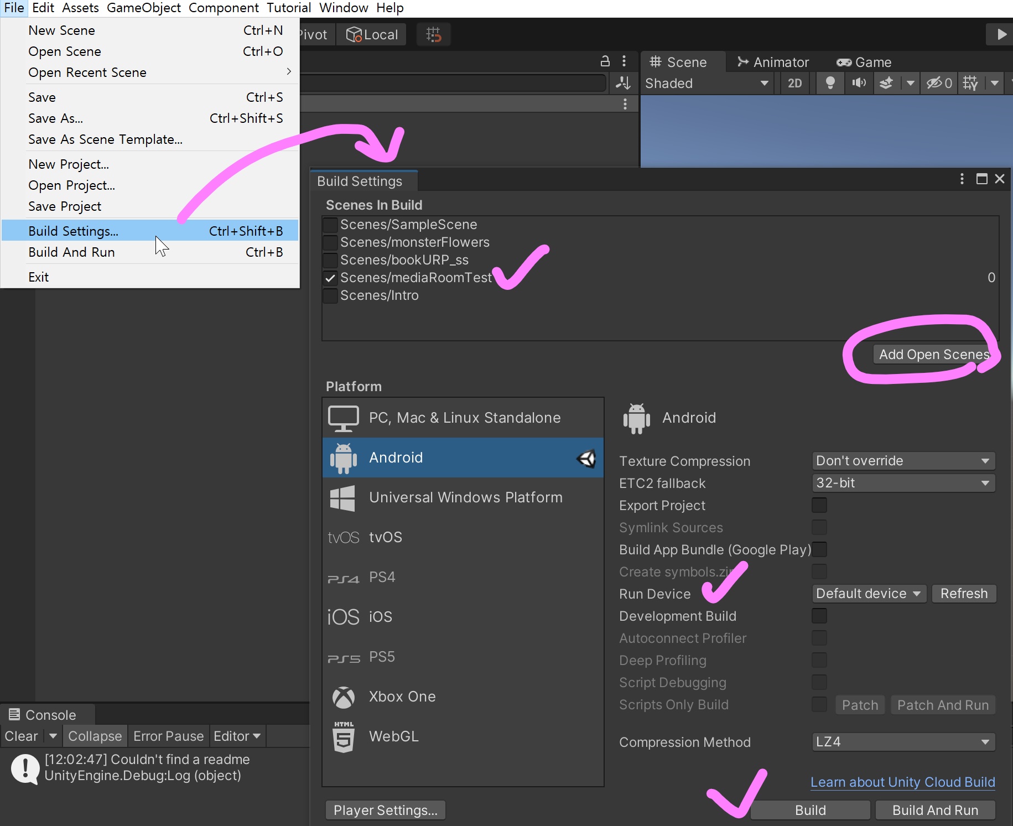This screenshot has width=1013, height=826.
Task: Select Android platform in the list
Action: coord(463,458)
